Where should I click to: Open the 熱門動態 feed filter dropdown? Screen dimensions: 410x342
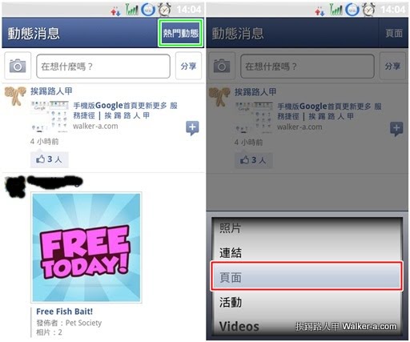(x=181, y=33)
